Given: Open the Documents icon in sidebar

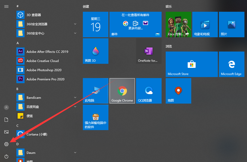Looking at the screenshot, I should (x=6, y=120).
